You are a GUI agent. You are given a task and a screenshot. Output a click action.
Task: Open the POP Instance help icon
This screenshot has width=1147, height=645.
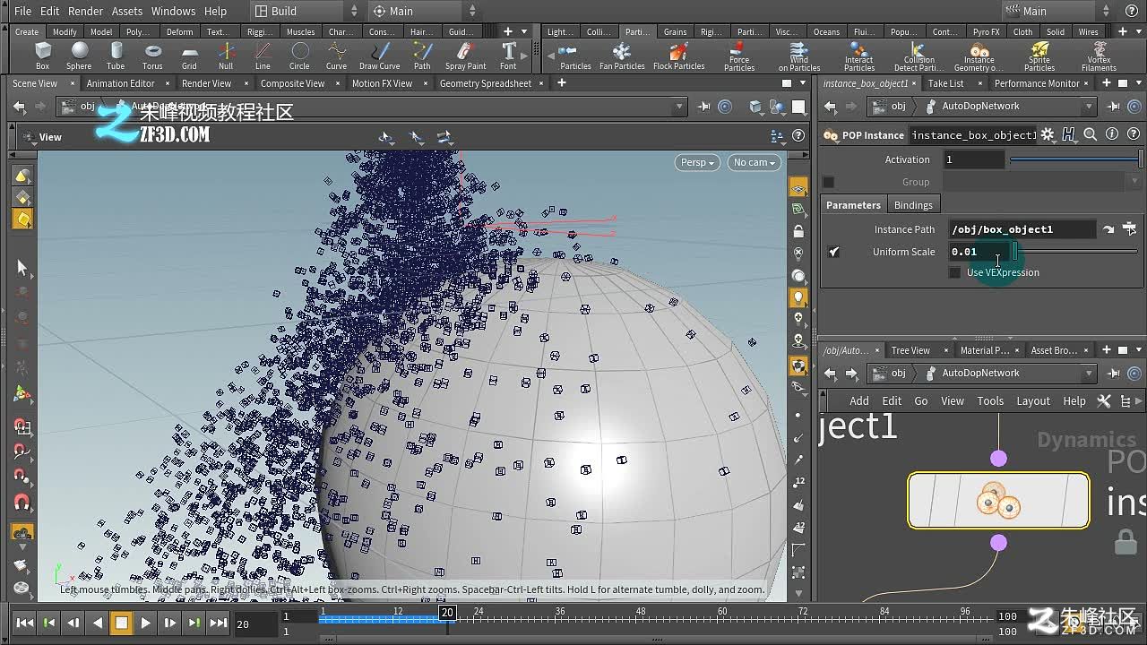[x=1134, y=134]
